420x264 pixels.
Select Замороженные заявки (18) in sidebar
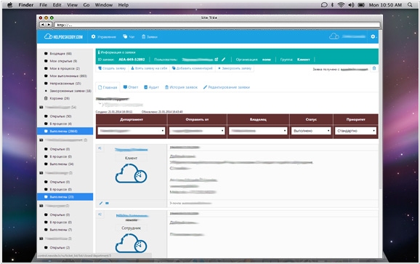coord(68,91)
